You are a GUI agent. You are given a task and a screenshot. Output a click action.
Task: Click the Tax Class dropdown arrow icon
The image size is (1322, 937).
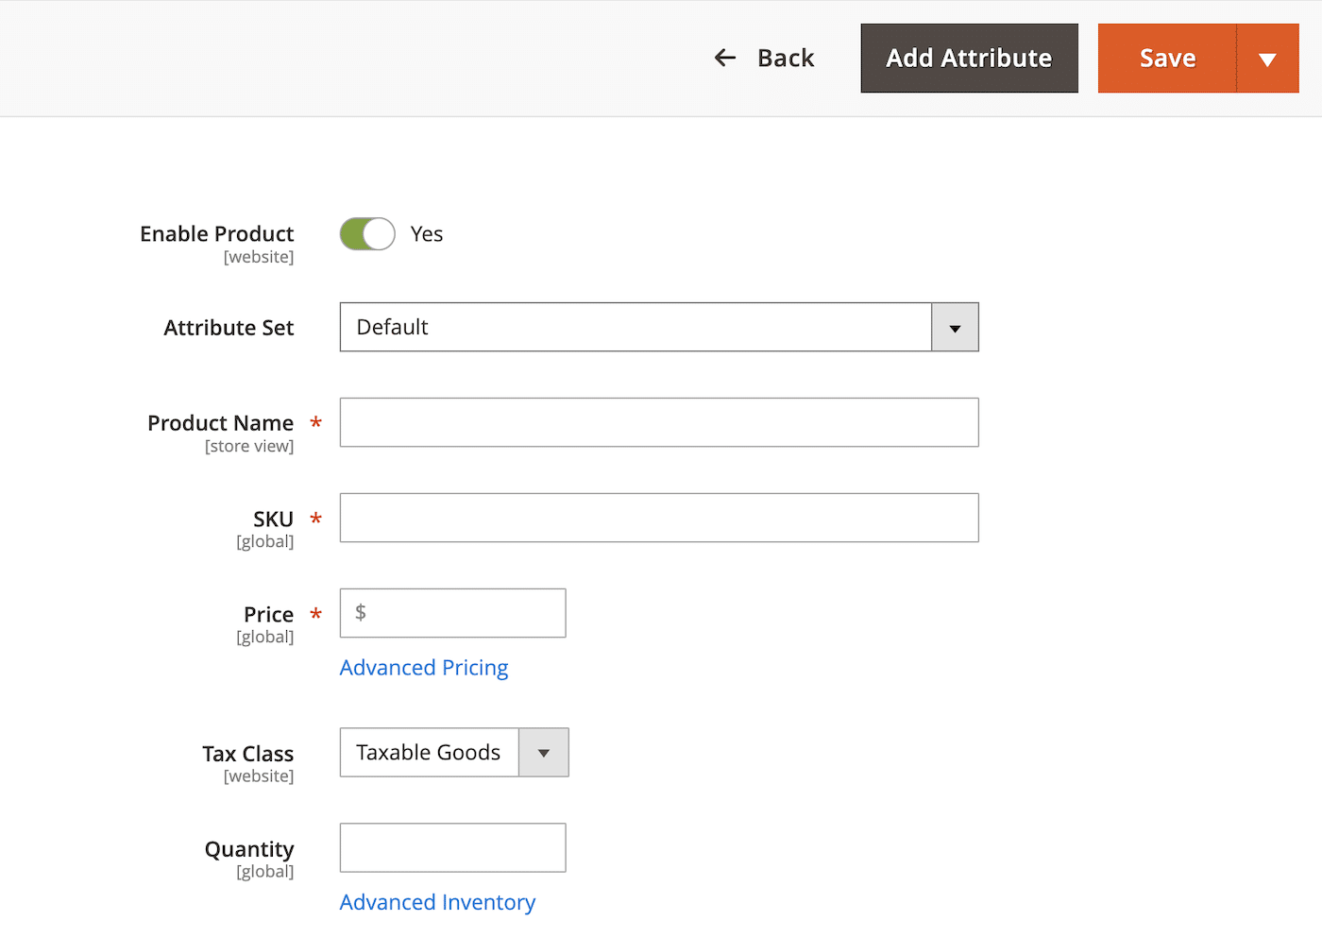point(544,753)
